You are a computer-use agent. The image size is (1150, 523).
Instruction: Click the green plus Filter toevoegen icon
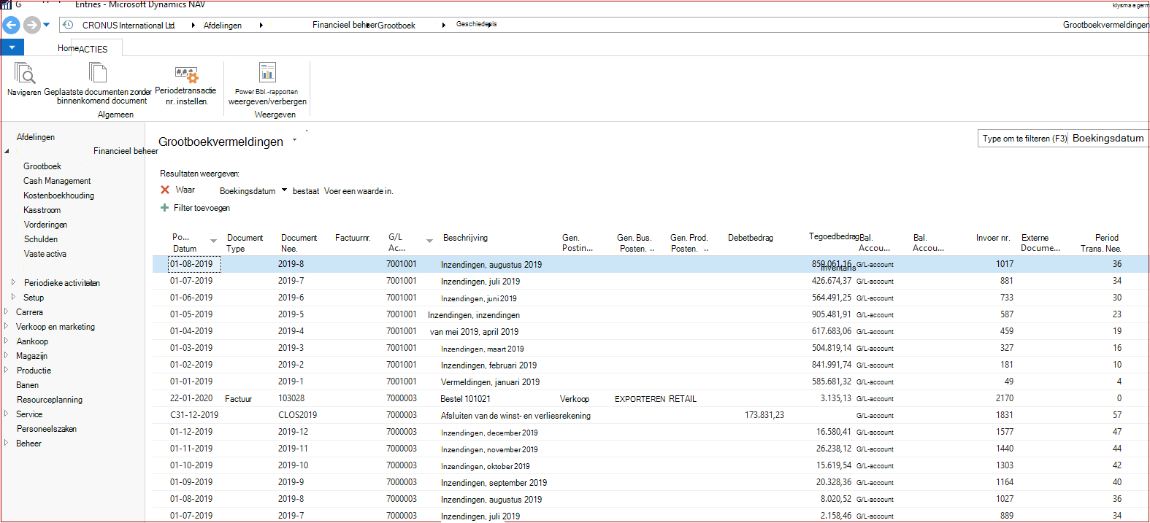tap(164, 208)
